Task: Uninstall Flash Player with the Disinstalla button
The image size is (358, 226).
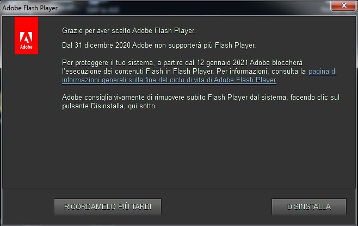Action: tap(308, 206)
